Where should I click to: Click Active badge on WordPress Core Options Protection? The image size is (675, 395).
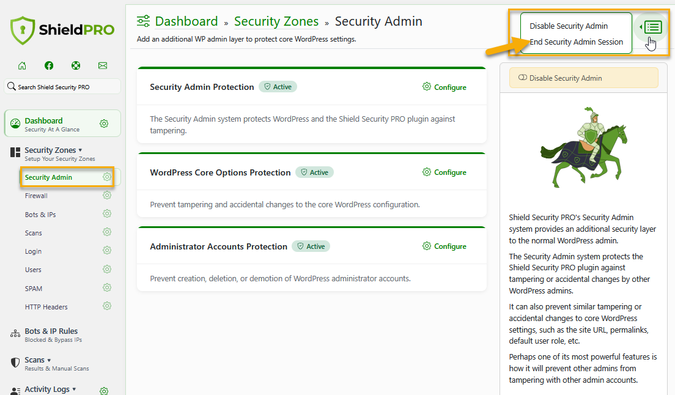314,172
